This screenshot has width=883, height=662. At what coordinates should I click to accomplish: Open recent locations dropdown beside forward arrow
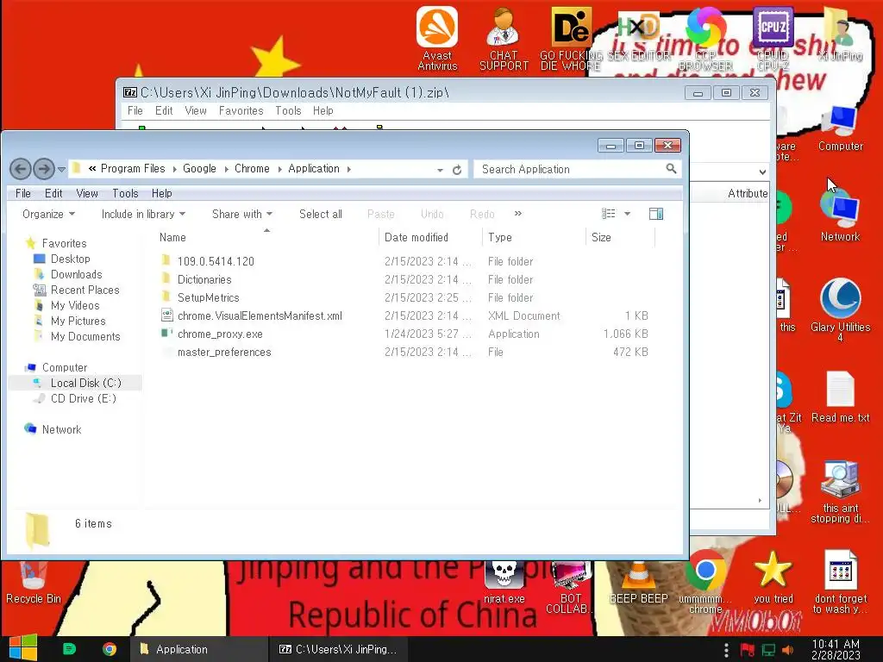(x=61, y=169)
